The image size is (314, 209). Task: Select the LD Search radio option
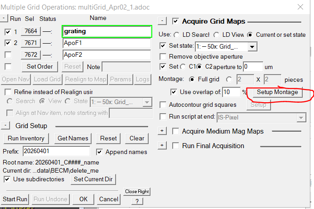(x=177, y=35)
